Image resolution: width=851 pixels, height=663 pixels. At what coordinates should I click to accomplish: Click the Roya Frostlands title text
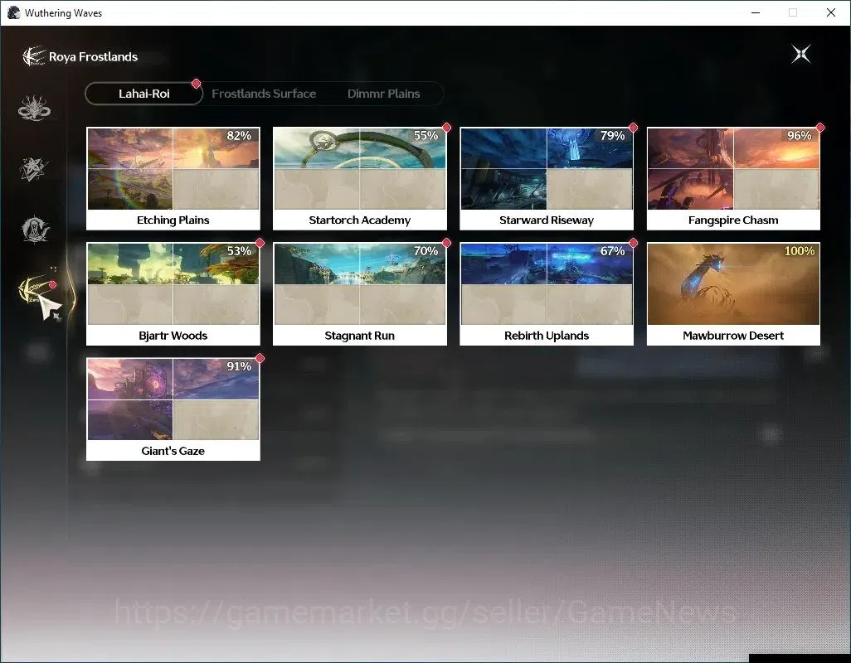pos(94,57)
